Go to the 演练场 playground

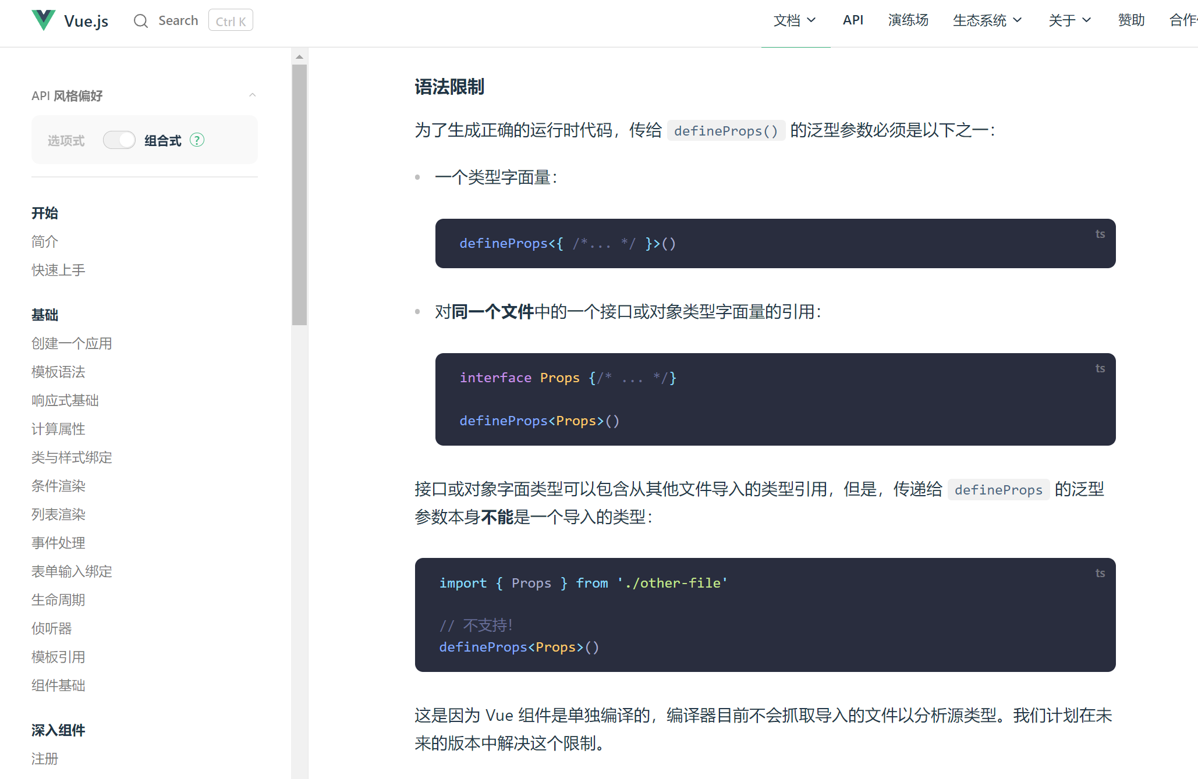(908, 20)
